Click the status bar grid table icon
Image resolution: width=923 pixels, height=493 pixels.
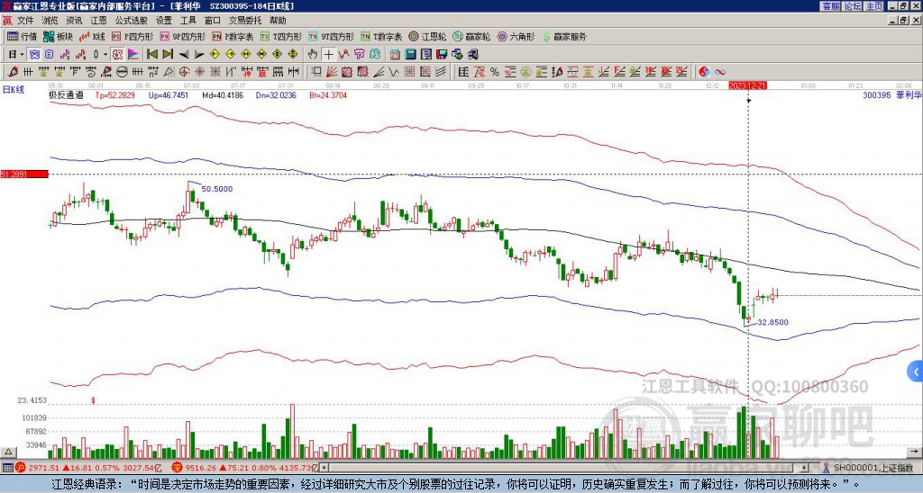click(x=7, y=468)
